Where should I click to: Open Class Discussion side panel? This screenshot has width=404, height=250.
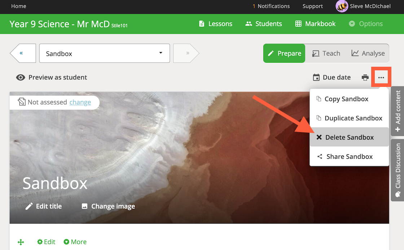pos(398,170)
